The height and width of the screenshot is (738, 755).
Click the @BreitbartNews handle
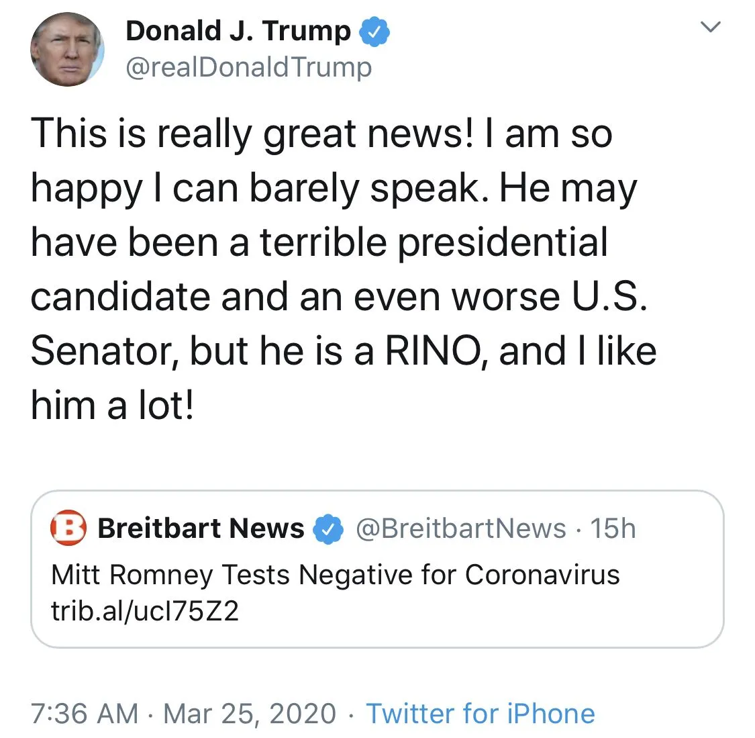tap(460, 528)
